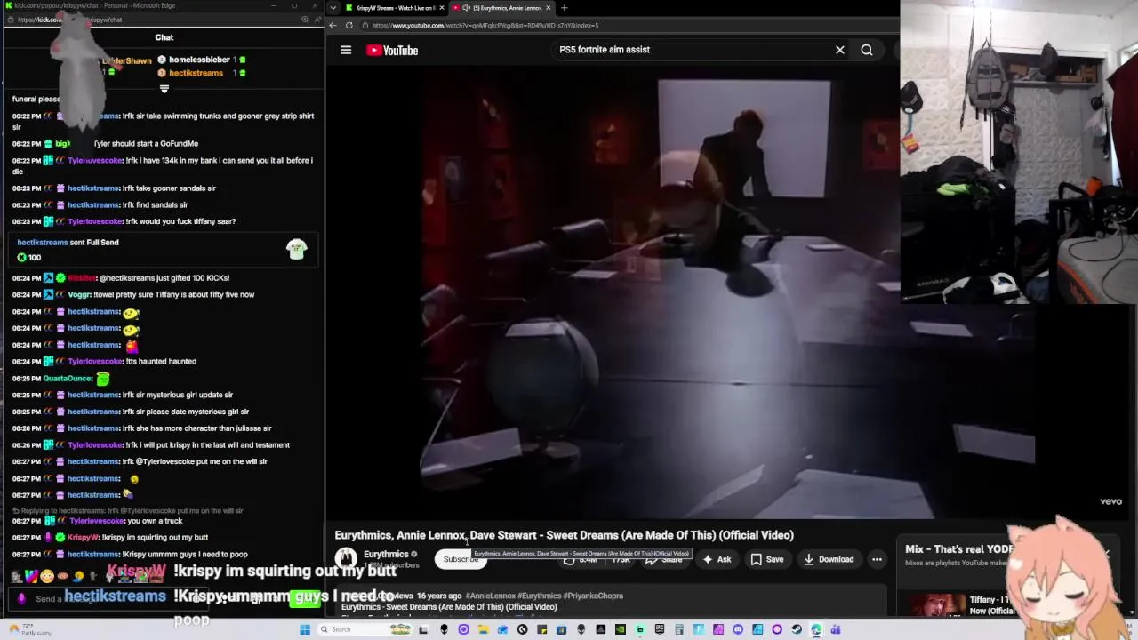Open the video more actions menu

point(877,559)
